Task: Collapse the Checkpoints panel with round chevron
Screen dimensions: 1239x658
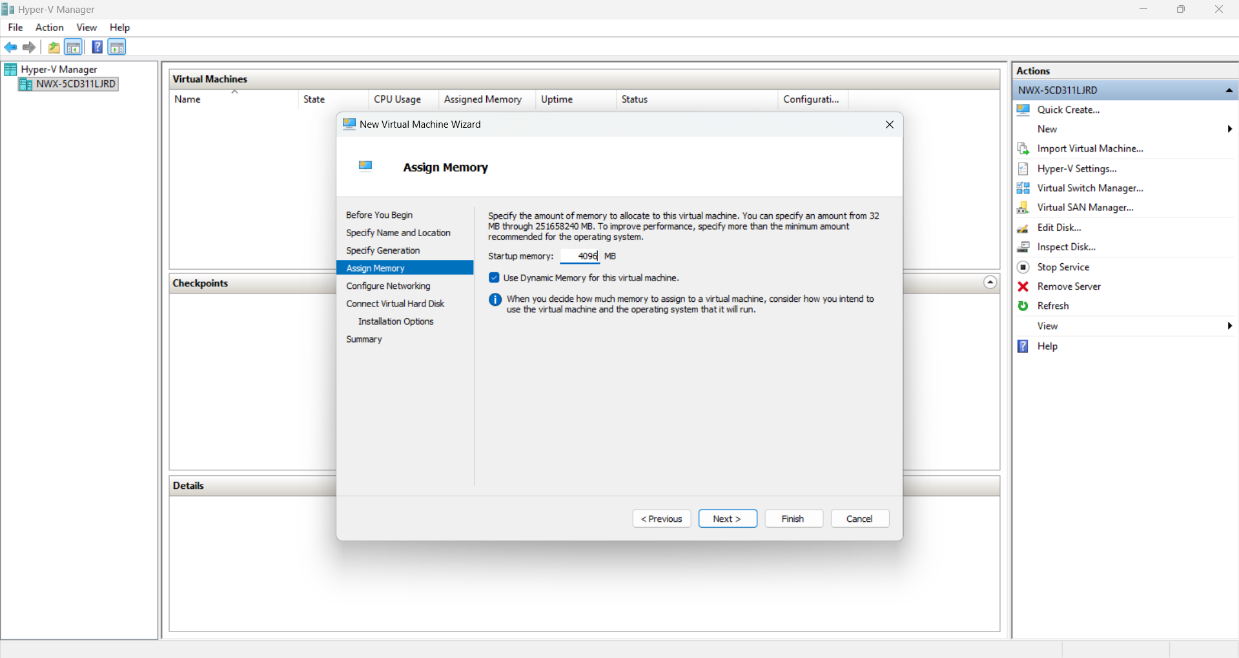Action: (x=990, y=283)
